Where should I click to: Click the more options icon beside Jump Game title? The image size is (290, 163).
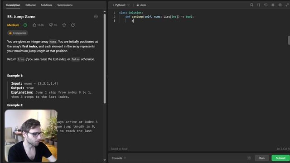tap(96, 17)
